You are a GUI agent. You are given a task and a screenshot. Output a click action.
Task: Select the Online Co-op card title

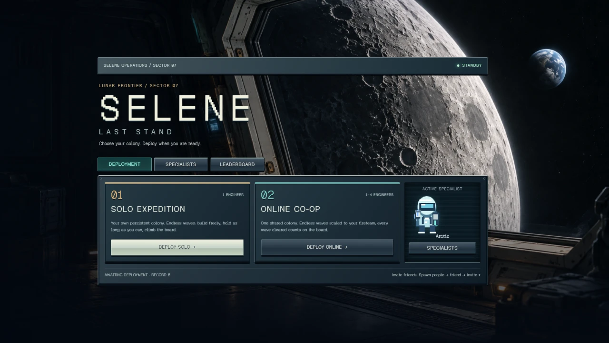[290, 209]
